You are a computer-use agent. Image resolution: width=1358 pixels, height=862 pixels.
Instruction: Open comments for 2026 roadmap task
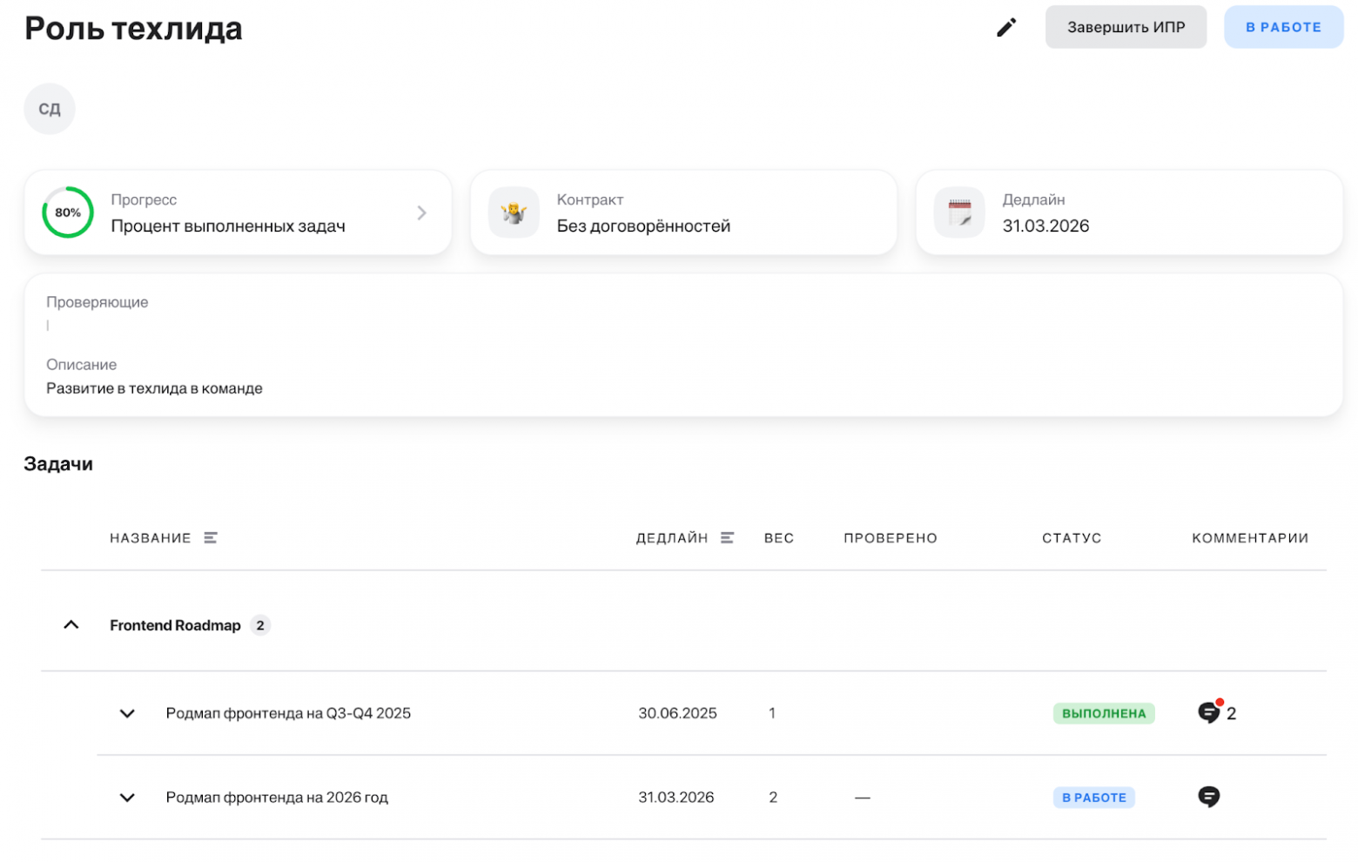[x=1207, y=797]
